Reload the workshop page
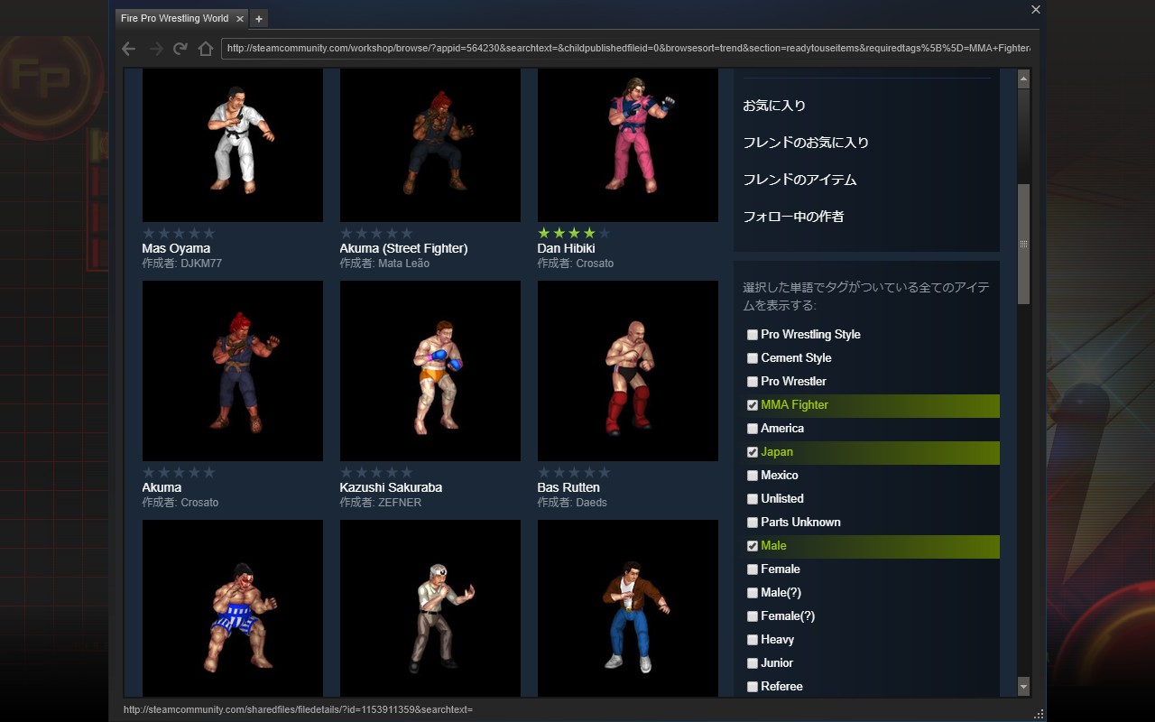This screenshot has width=1155, height=722. pos(180,49)
